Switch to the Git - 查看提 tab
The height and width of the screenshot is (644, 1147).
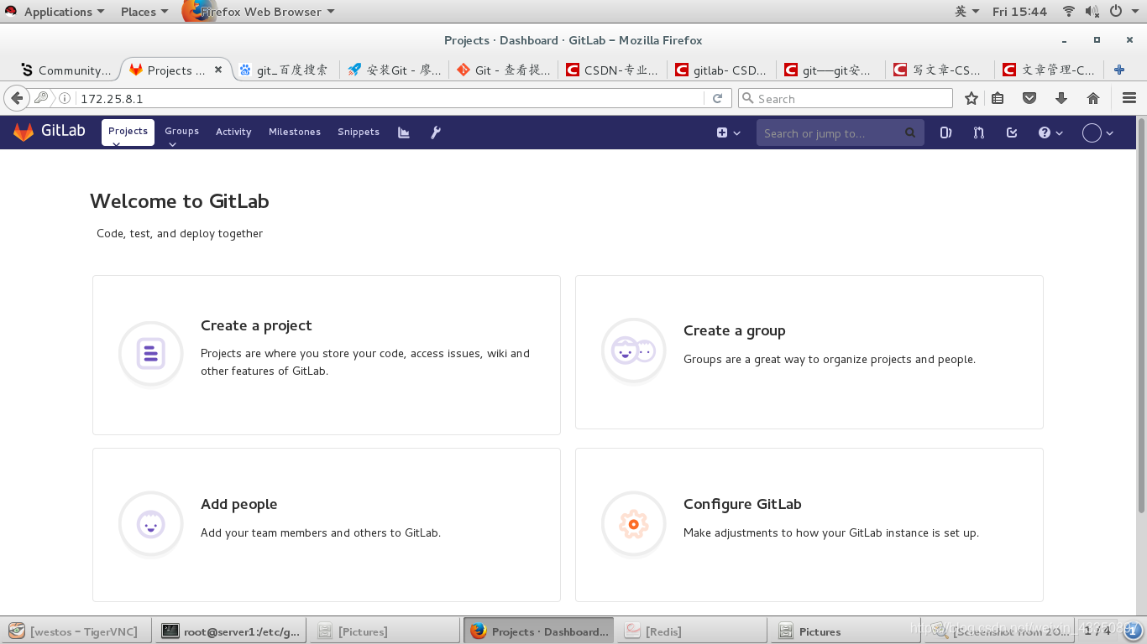click(503, 70)
